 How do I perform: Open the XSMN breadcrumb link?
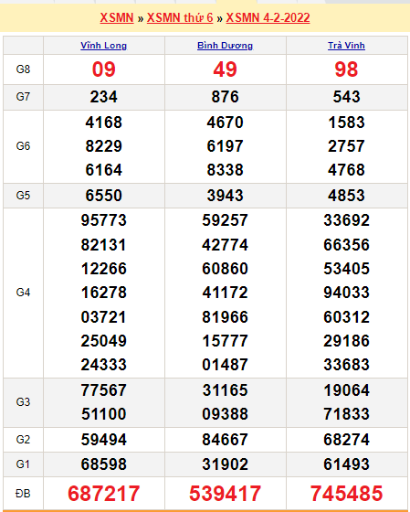tap(117, 17)
